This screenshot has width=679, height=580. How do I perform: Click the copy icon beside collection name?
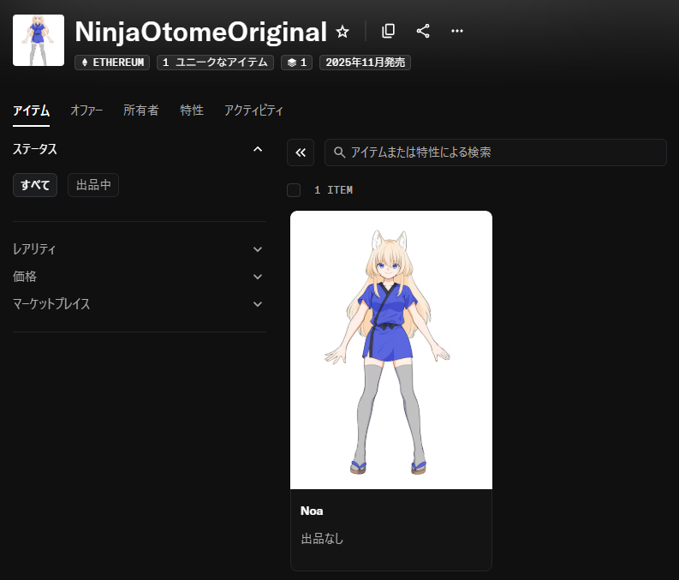[388, 31]
